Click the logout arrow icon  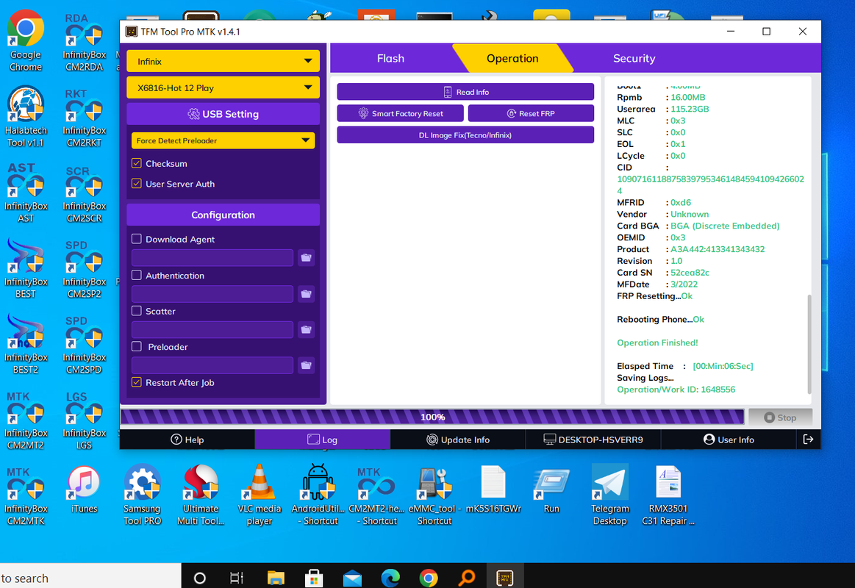808,440
